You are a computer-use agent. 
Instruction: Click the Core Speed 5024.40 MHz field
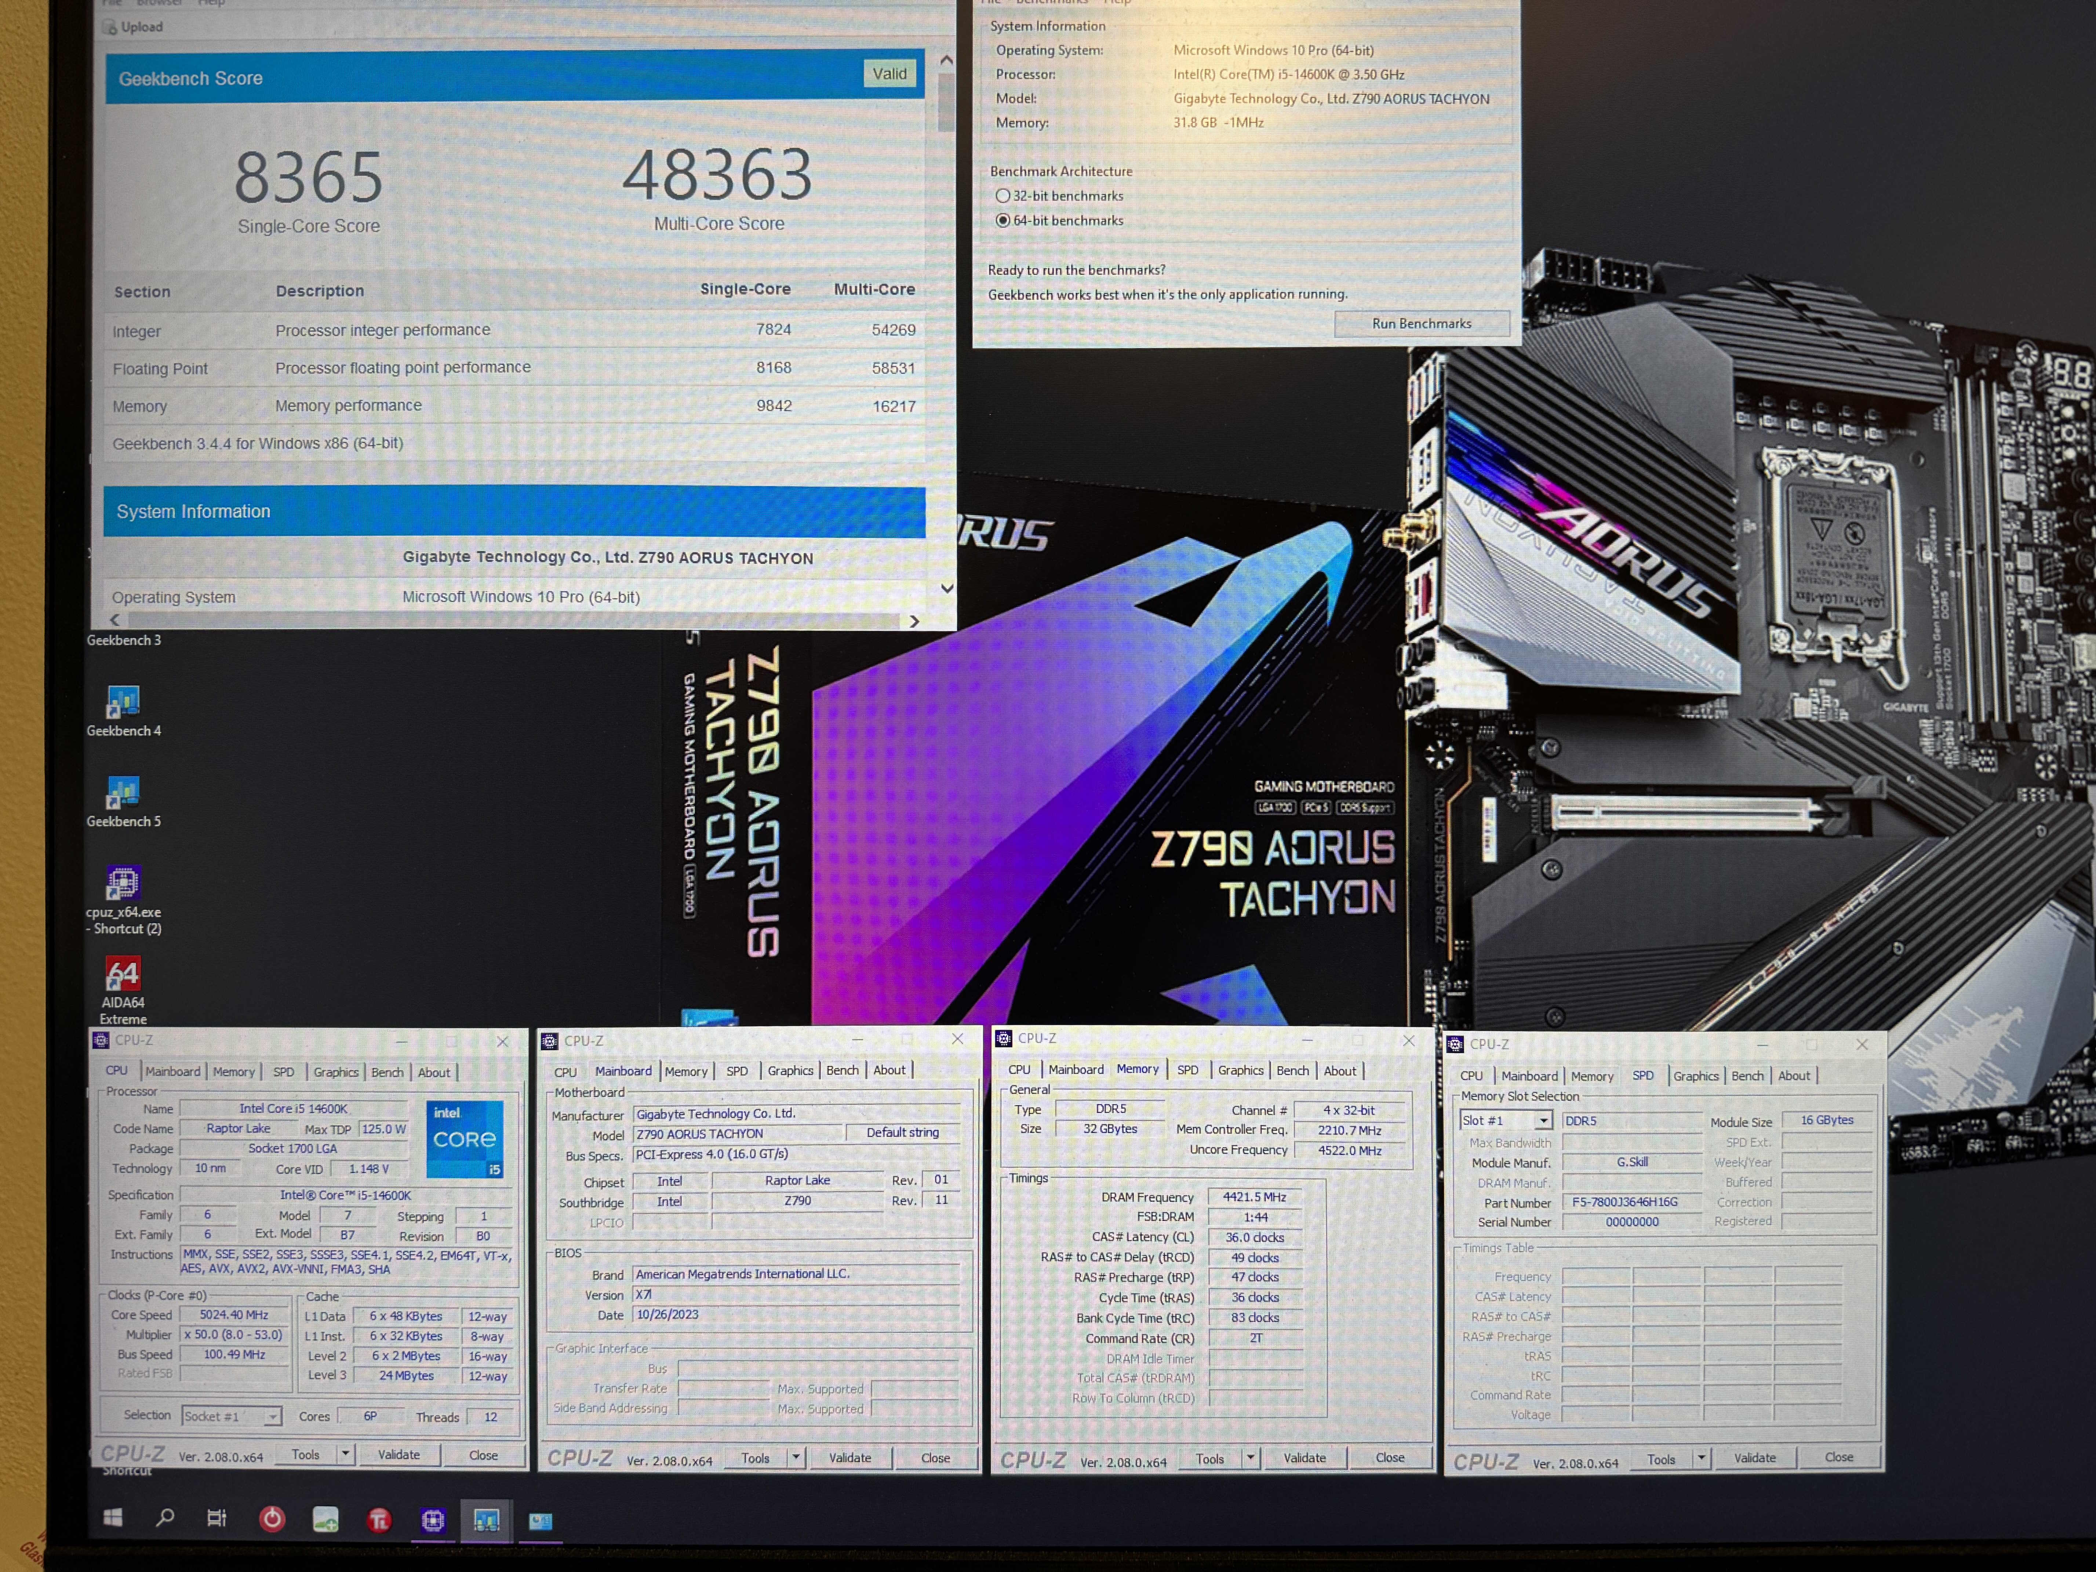[234, 1314]
